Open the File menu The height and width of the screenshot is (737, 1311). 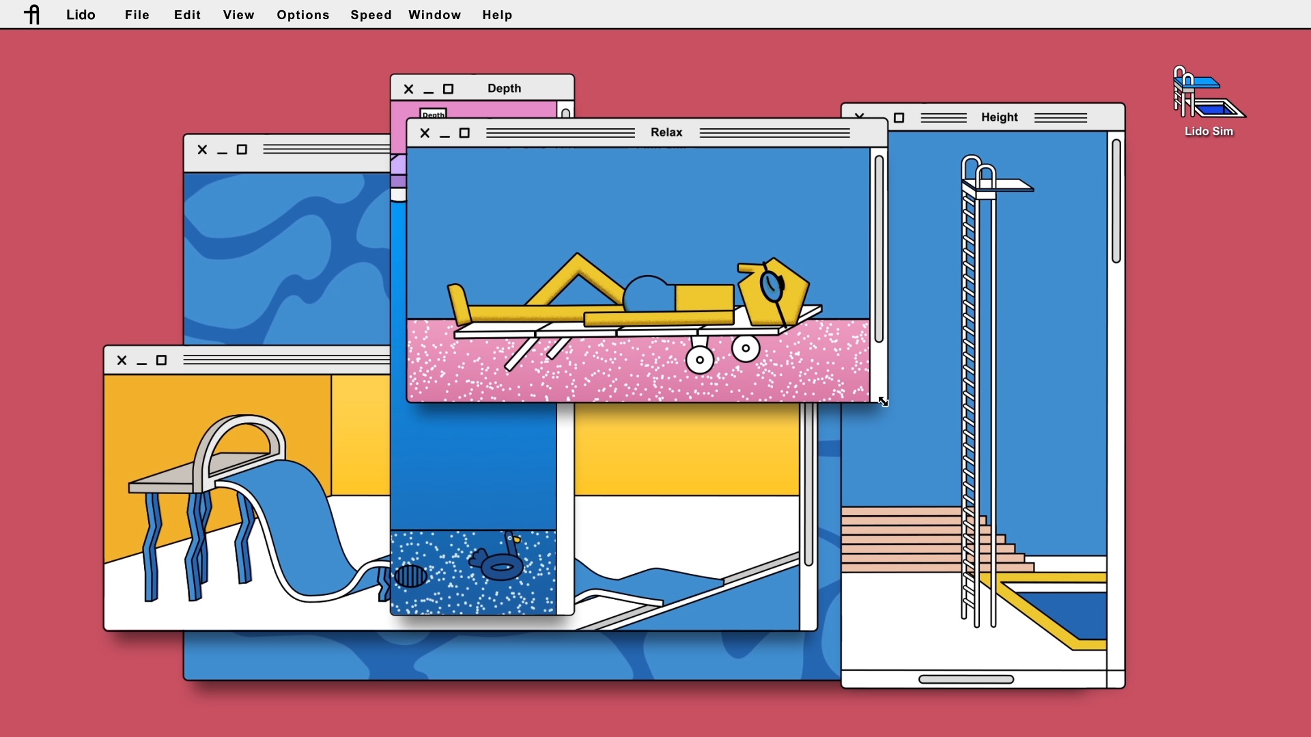click(137, 14)
